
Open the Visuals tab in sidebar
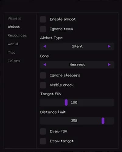click(x=14, y=18)
